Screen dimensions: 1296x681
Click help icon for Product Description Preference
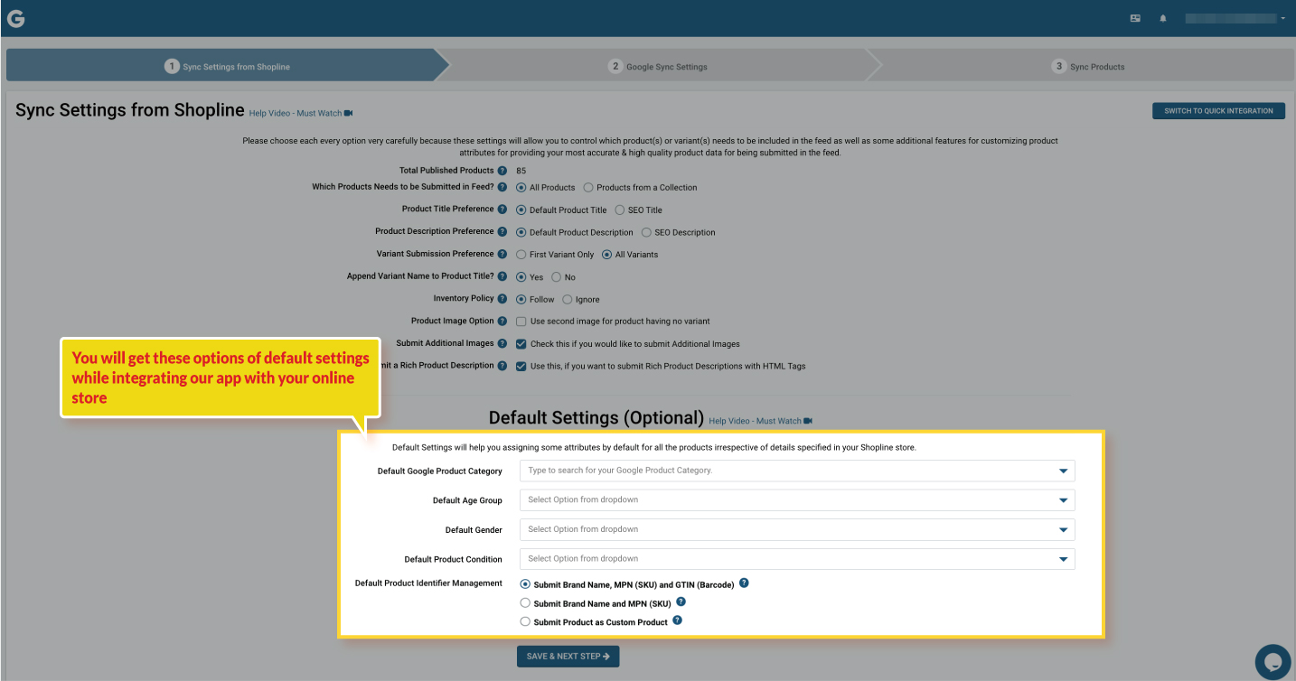pos(502,231)
